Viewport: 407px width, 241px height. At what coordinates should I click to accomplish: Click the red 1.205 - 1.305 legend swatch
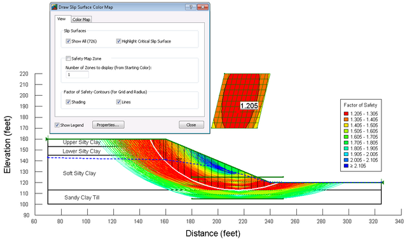(346, 114)
